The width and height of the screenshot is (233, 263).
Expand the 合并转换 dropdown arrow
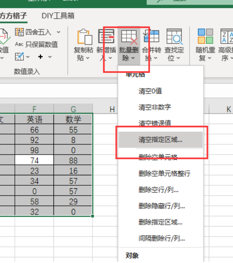tap(155, 58)
